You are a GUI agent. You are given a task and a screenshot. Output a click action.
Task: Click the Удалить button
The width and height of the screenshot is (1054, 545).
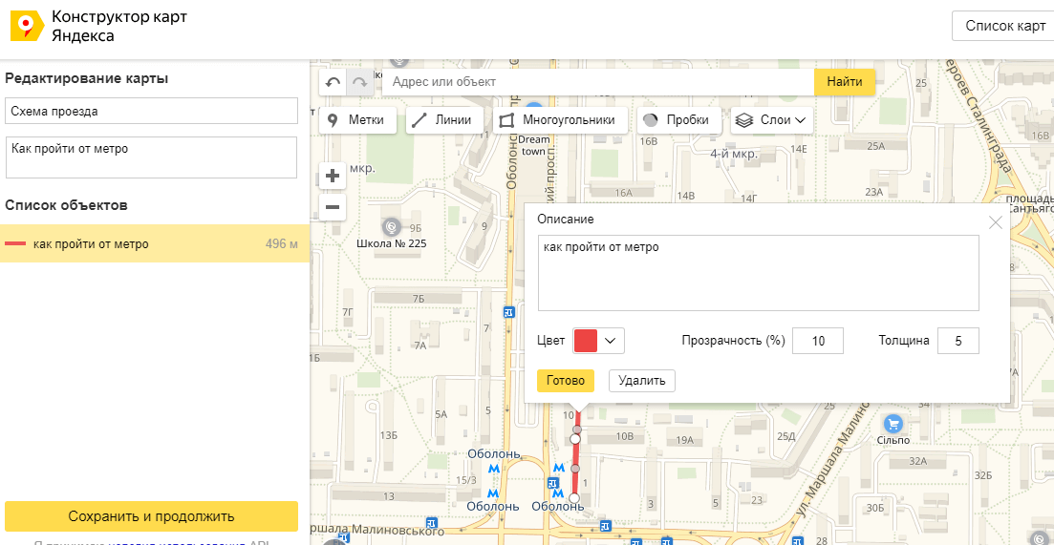[x=642, y=381]
